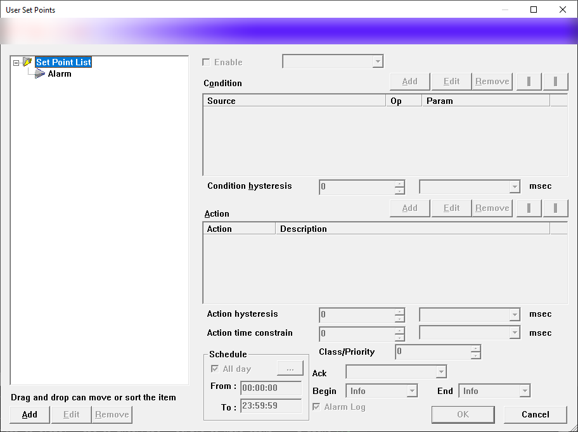Click the Schedule ellipsis button
578x432 pixels.
(x=290, y=368)
